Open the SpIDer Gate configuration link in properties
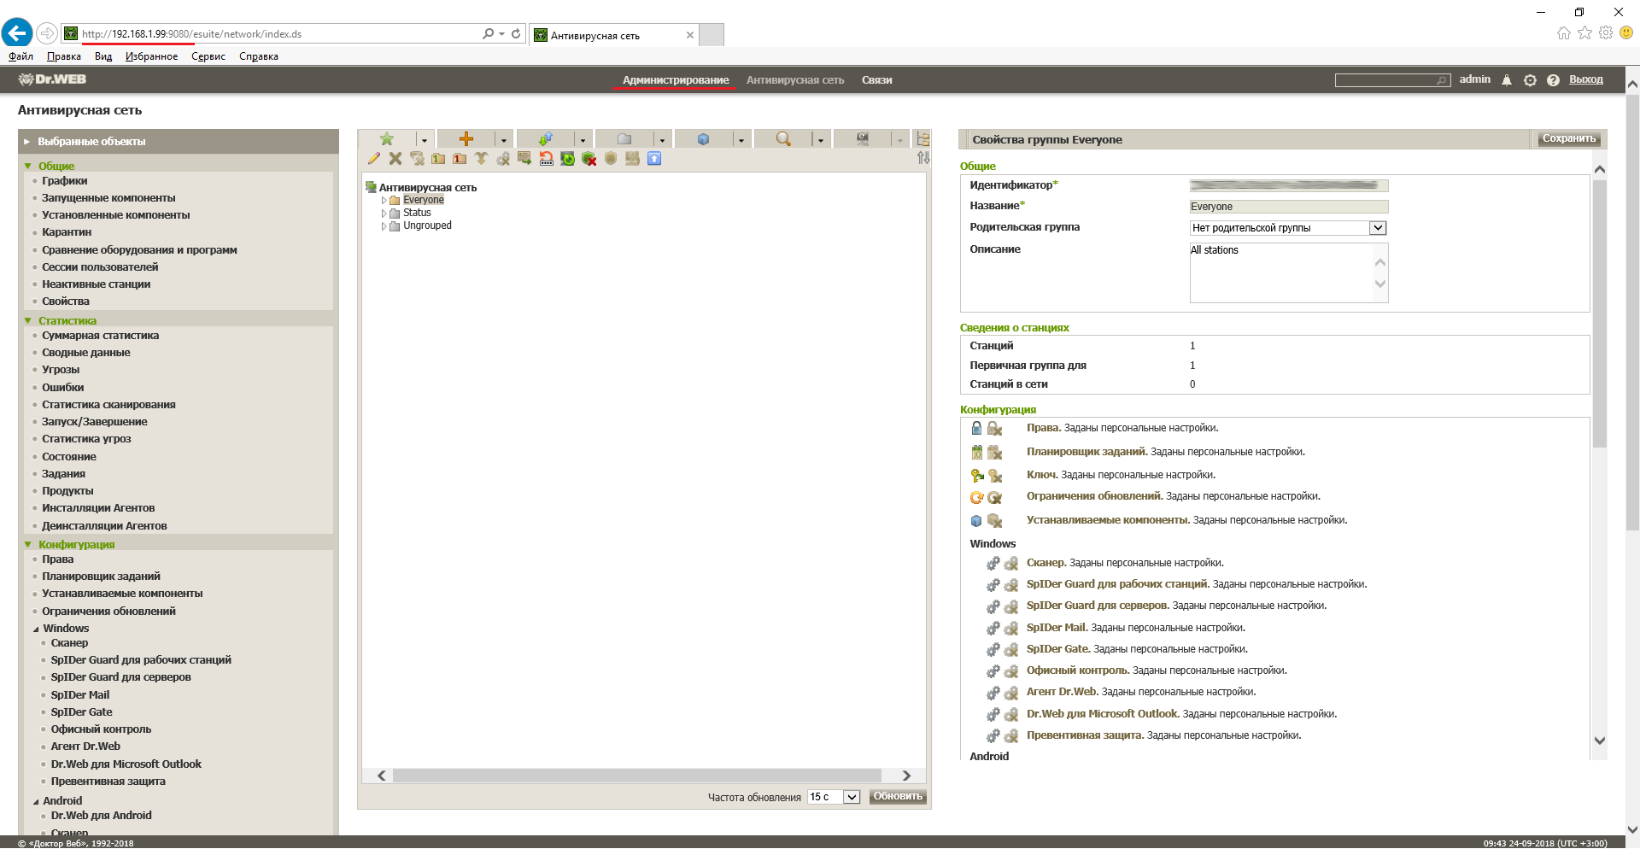The height and width of the screenshot is (849, 1640). pos(1058,649)
